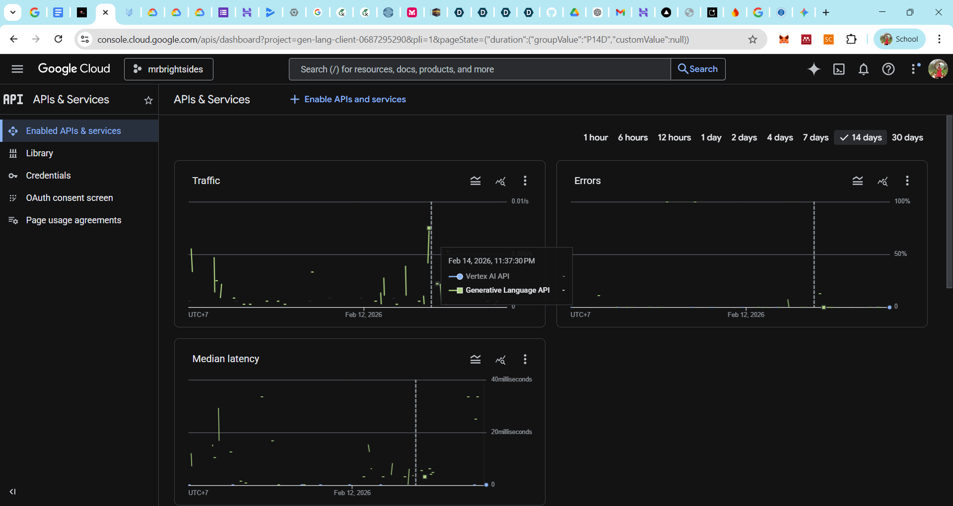The image size is (953, 506).
Task: Click the Search button
Action: [x=698, y=69]
